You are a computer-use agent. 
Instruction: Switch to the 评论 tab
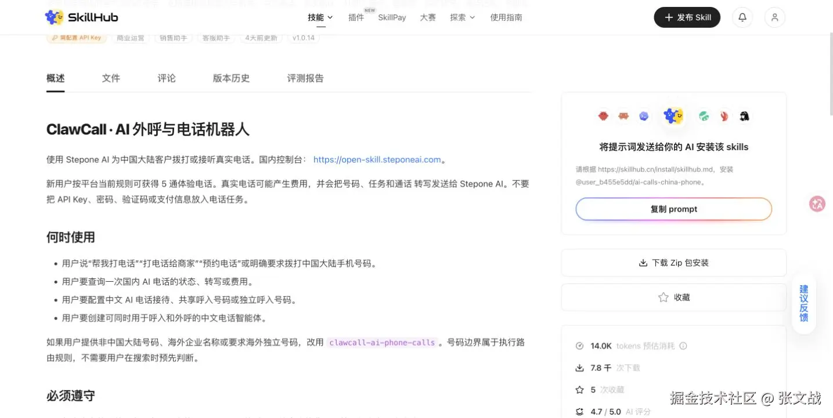point(167,78)
